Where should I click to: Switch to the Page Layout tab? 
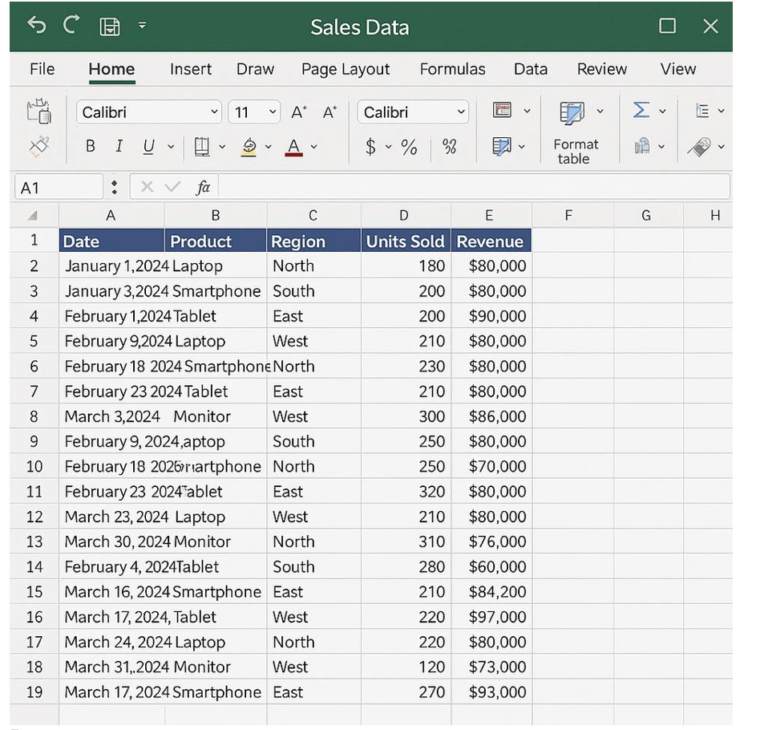pos(346,69)
